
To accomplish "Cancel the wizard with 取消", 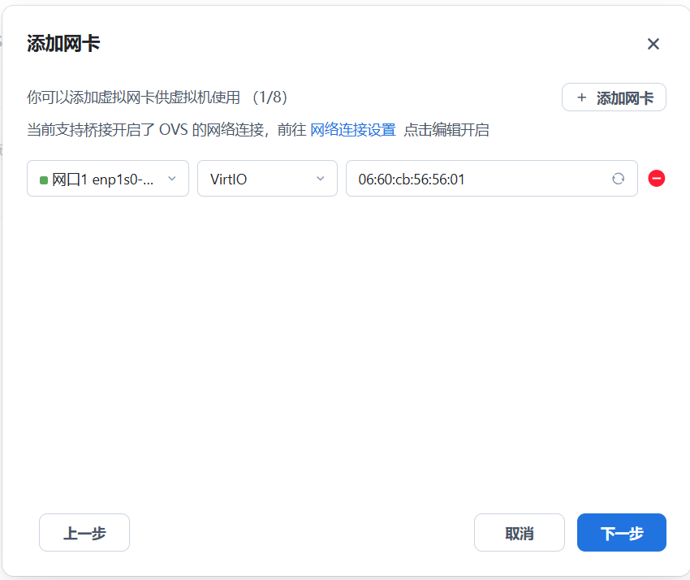I will pos(519,533).
